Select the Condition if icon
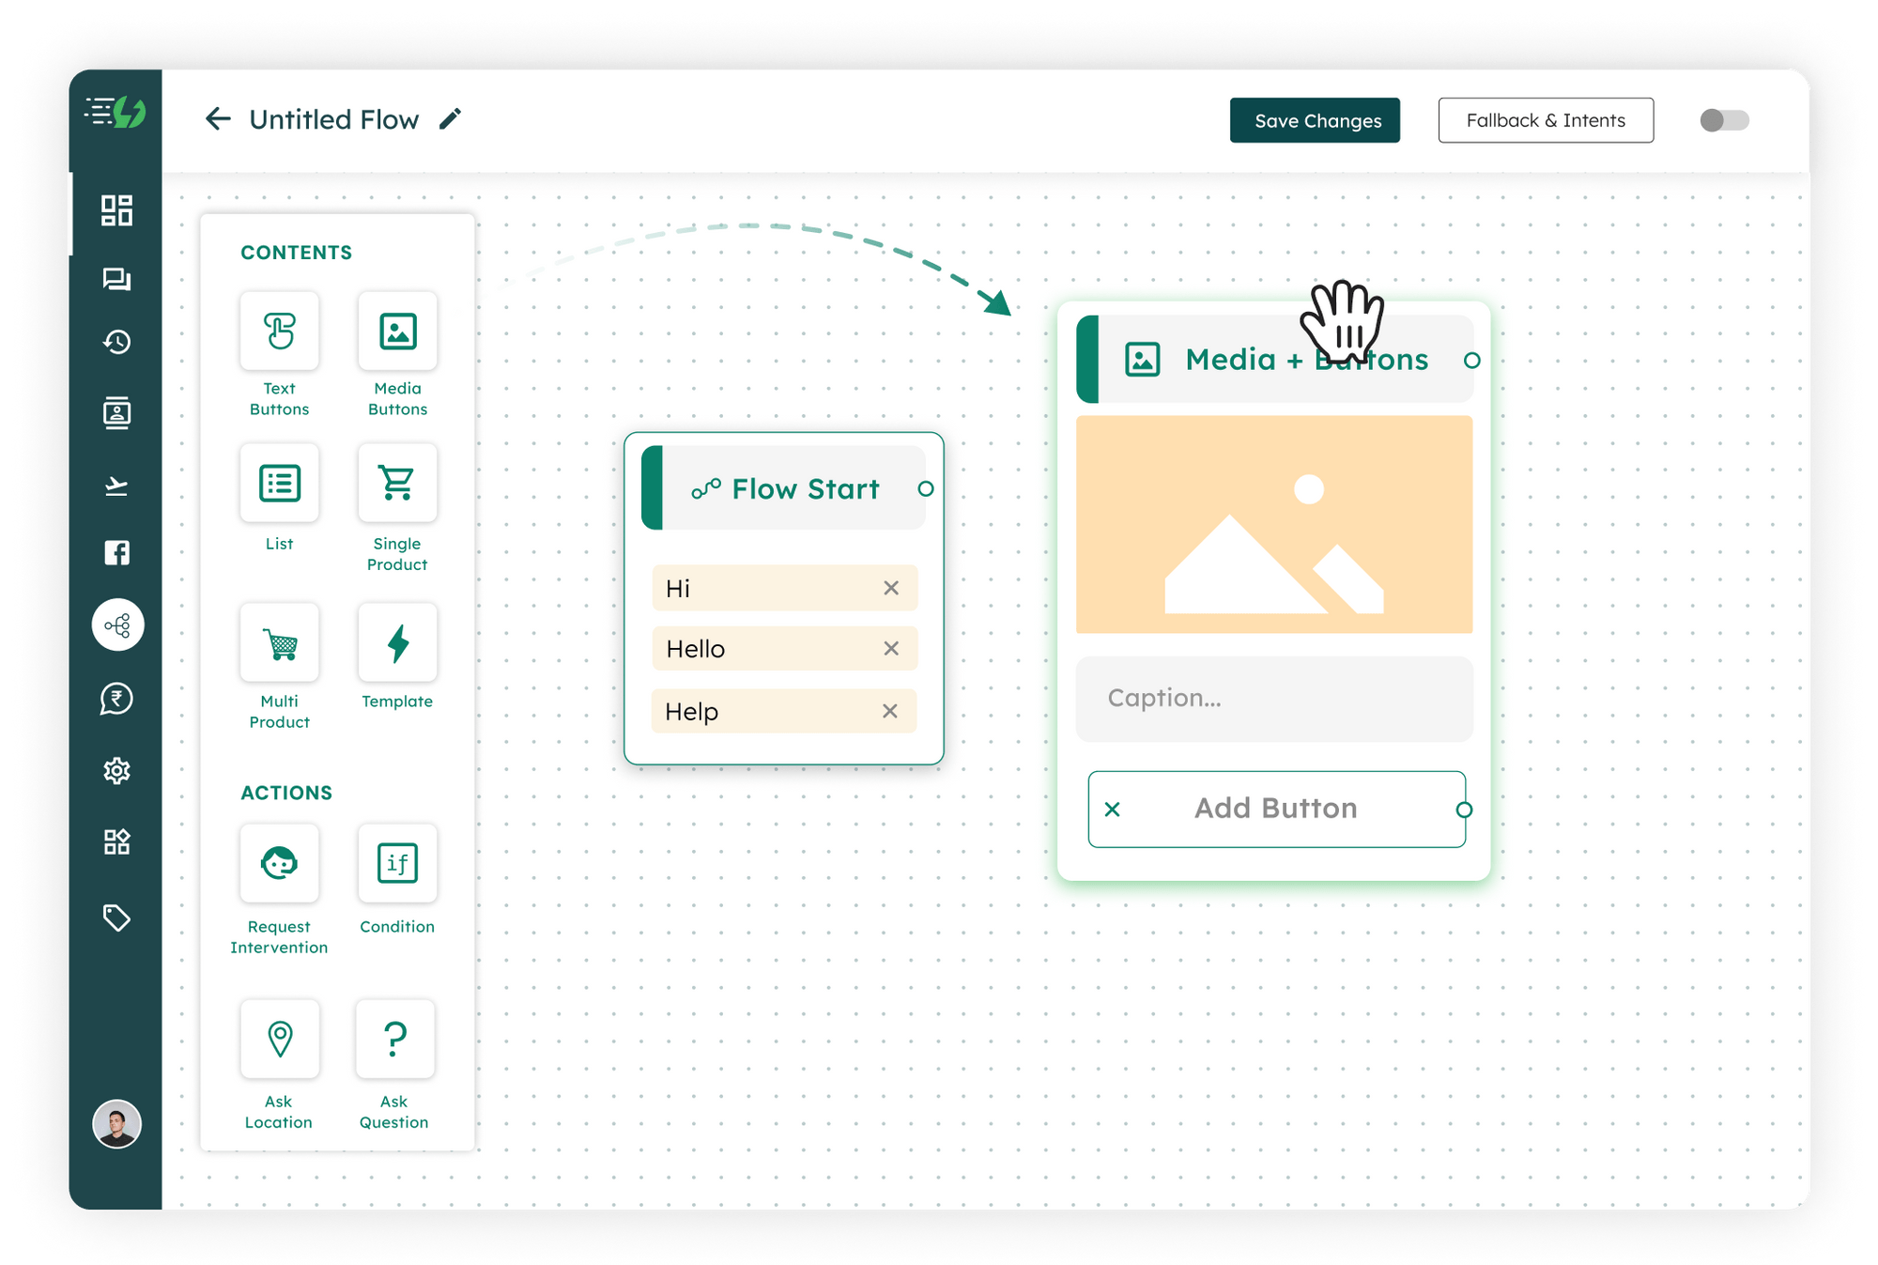Viewport: 1878px width, 1265px height. point(397,863)
